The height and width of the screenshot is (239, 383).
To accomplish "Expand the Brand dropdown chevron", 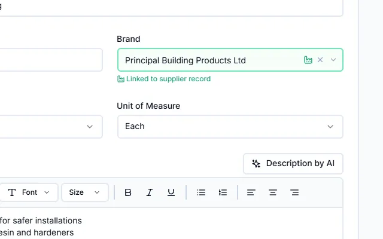I will pos(333,60).
